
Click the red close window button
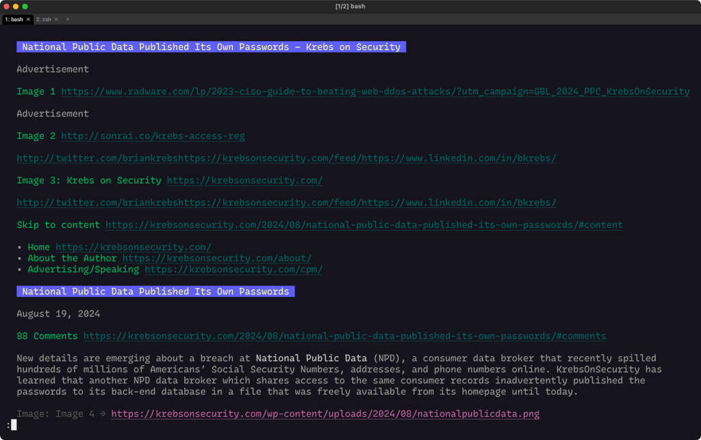(x=6, y=6)
